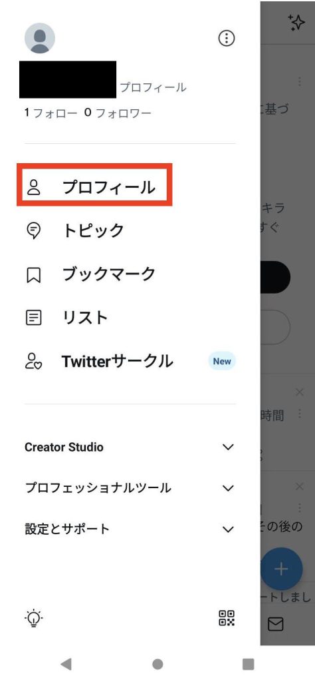The height and width of the screenshot is (682, 315).
Task: Open the account avatar picture
Action: tap(39, 38)
